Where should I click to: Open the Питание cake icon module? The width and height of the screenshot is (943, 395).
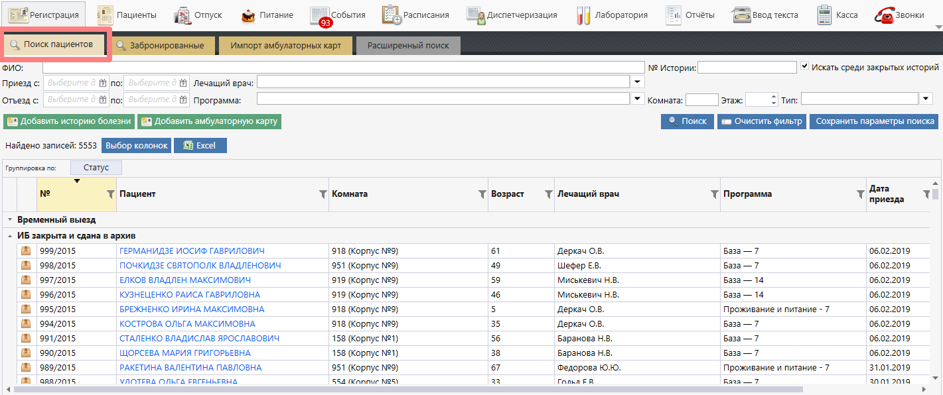pos(265,15)
